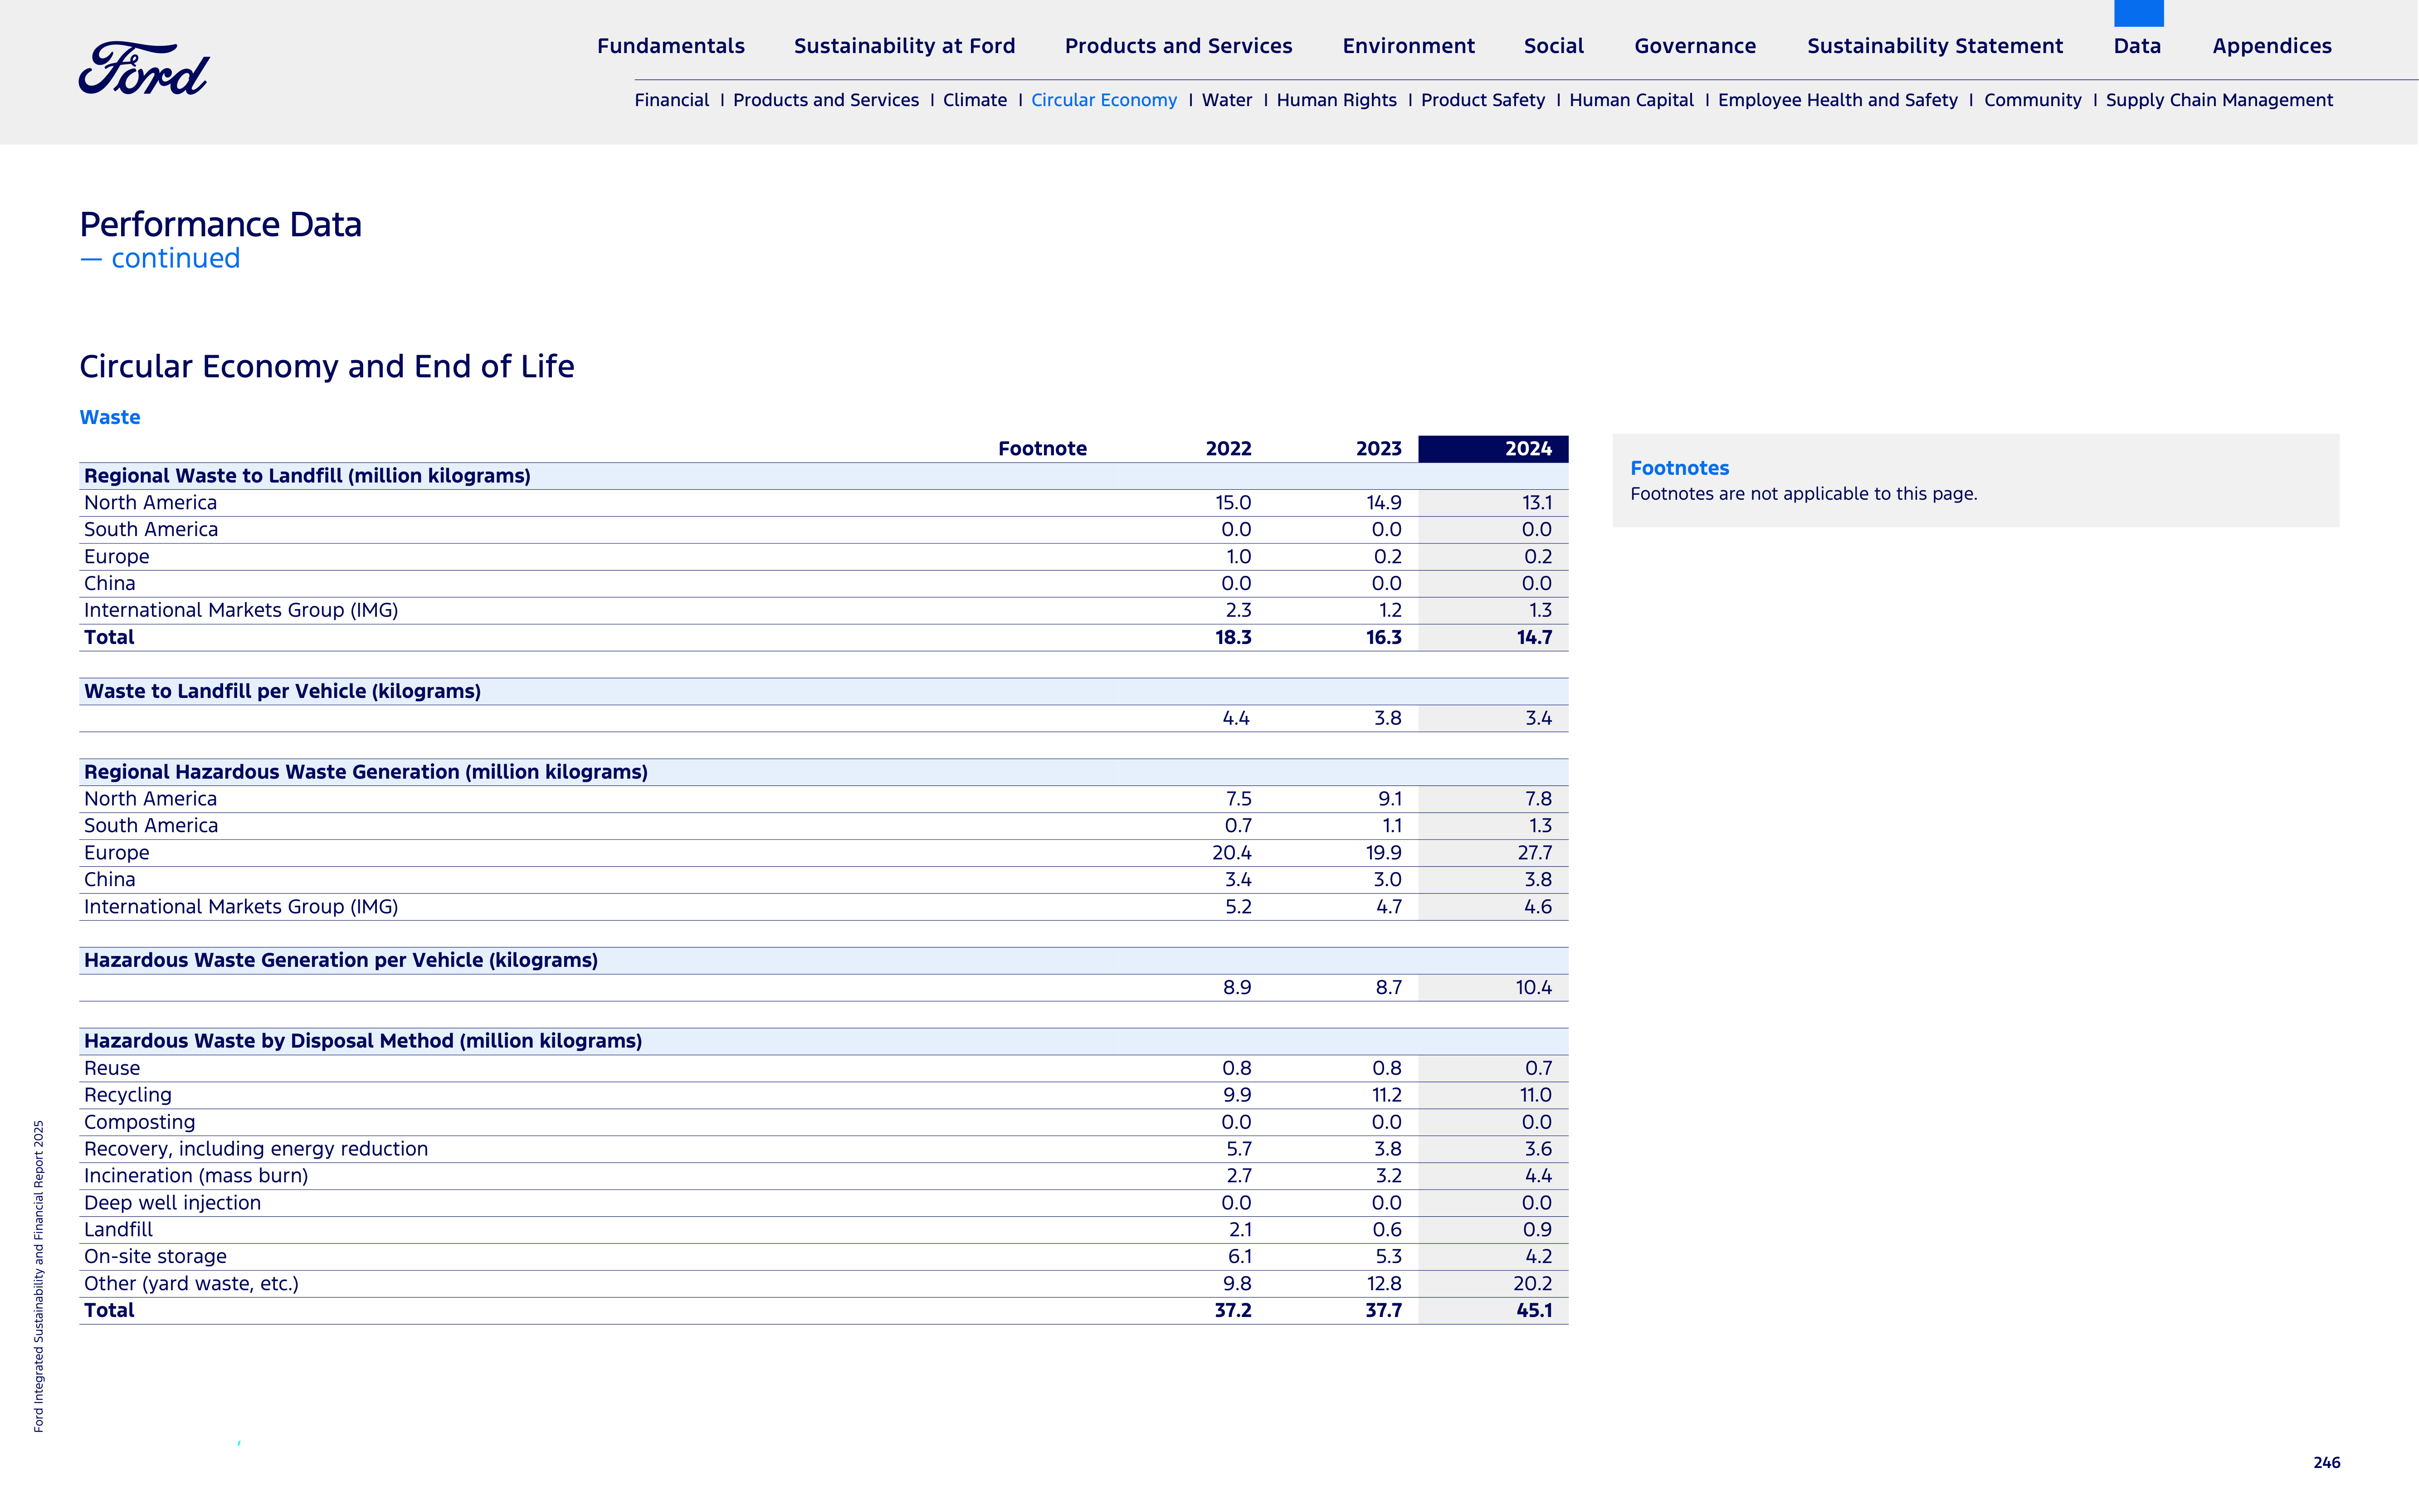Go to the Human Rights subsection

click(x=1337, y=100)
